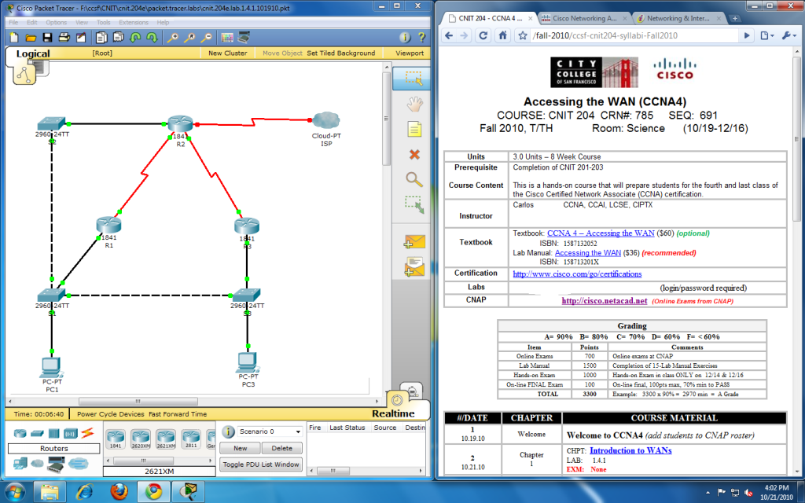Redo the action in Packet Tracer
Image resolution: width=805 pixels, height=503 pixels.
[x=152, y=37]
